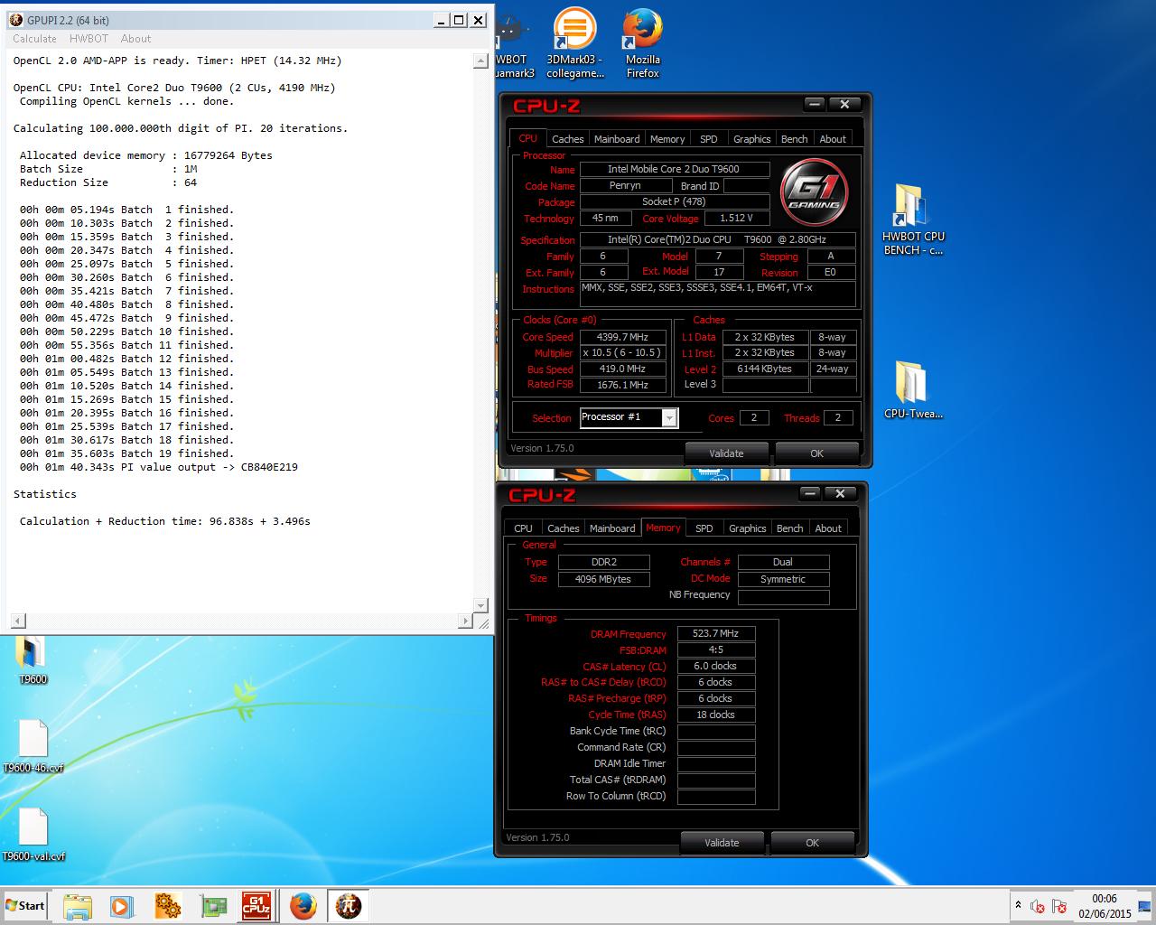Click the Calculation + Reduction time line

tap(165, 521)
